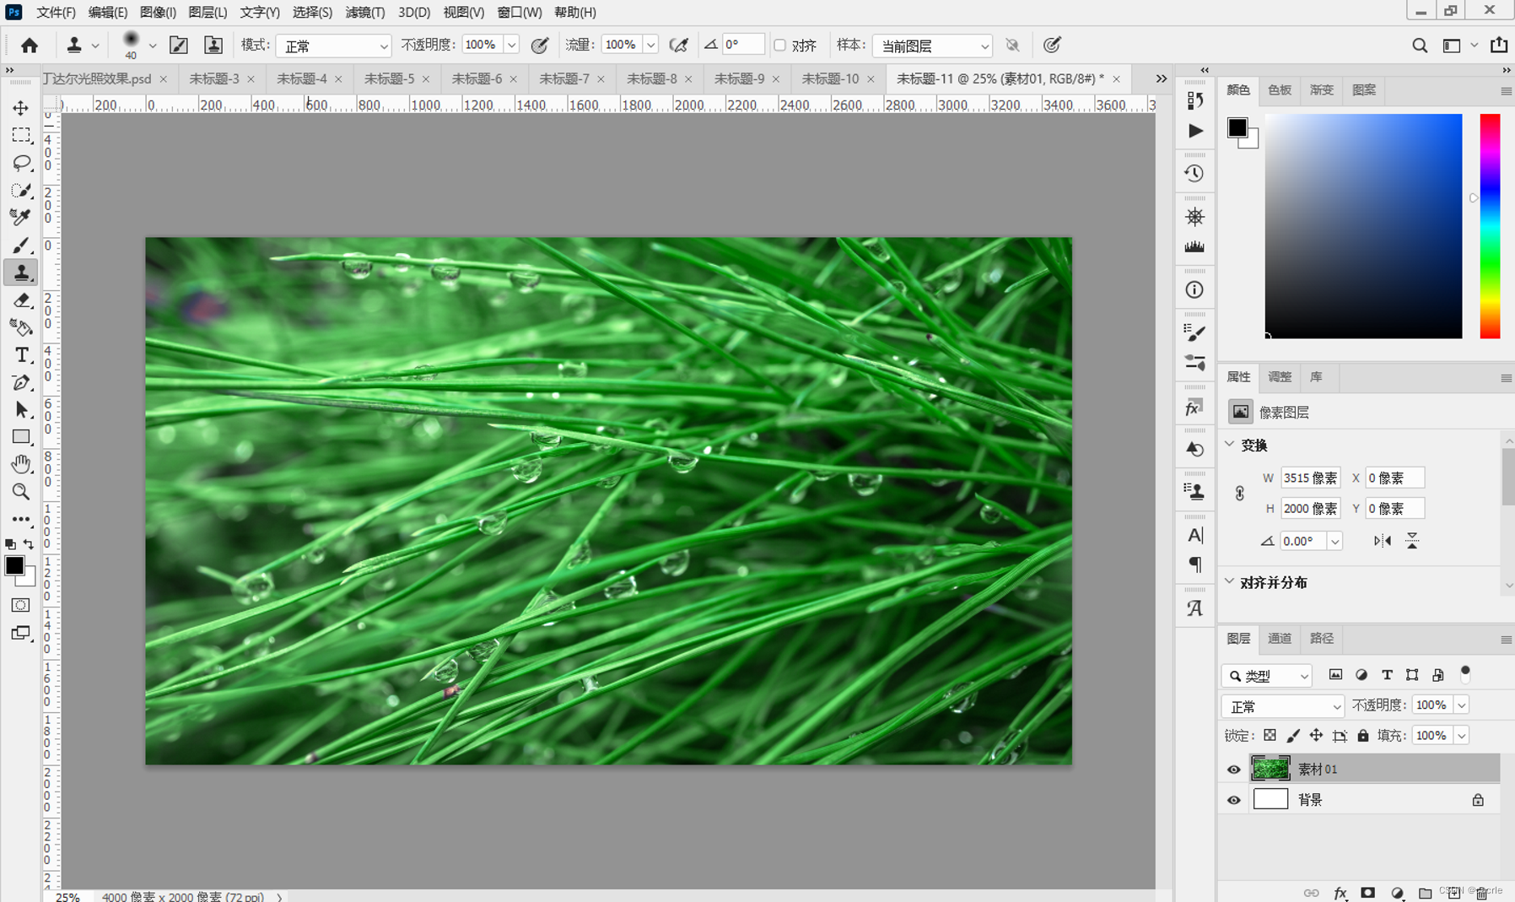Screen dimensions: 1515x902
Task: Select the Hand tool
Action: click(x=21, y=464)
